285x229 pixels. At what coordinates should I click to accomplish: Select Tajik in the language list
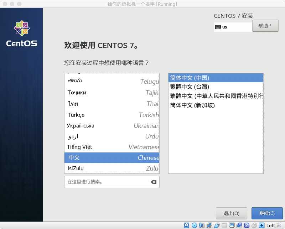click(112, 93)
